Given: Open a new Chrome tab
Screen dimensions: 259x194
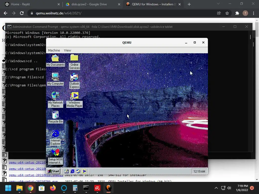Looking at the screenshot, I should click(189, 4).
